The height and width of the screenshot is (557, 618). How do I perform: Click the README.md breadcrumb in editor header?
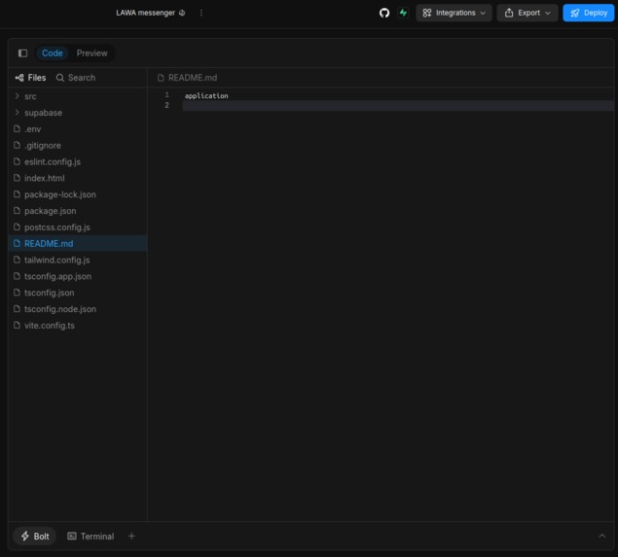(x=187, y=78)
